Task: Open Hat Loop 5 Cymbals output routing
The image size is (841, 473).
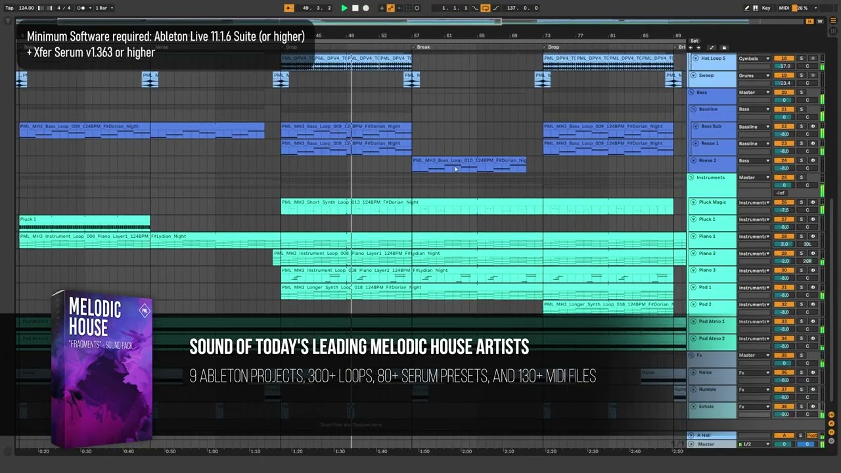Action: (x=754, y=58)
